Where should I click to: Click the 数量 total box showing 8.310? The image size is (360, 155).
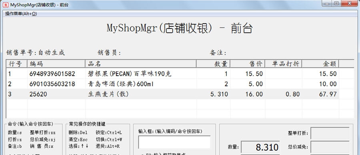[x=260, y=147]
